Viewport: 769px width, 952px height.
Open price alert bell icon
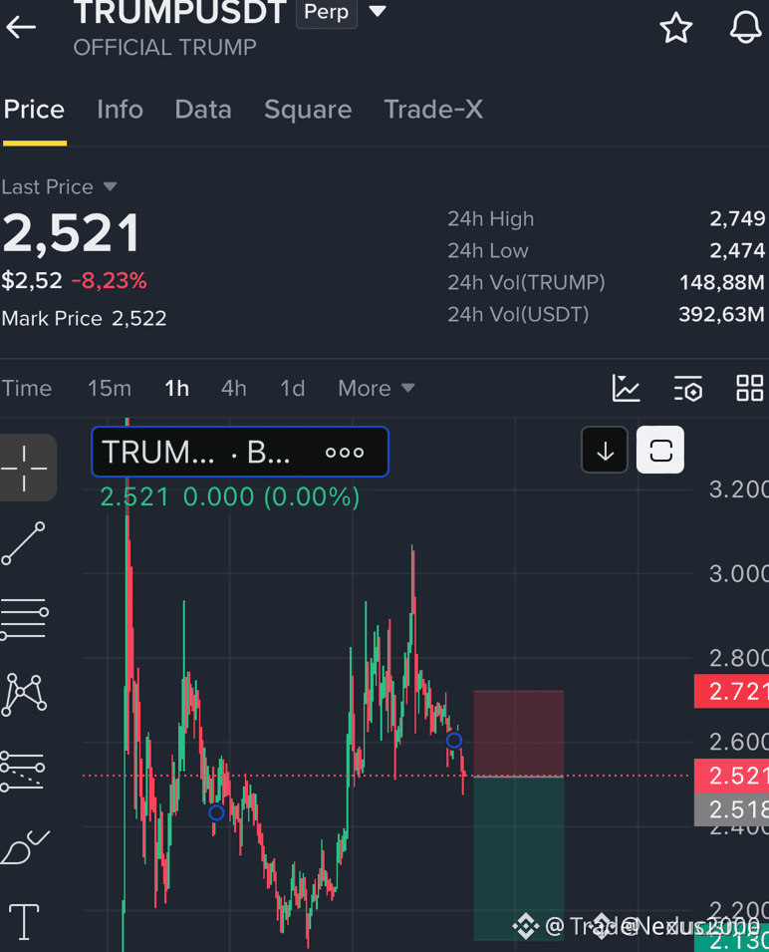[745, 27]
